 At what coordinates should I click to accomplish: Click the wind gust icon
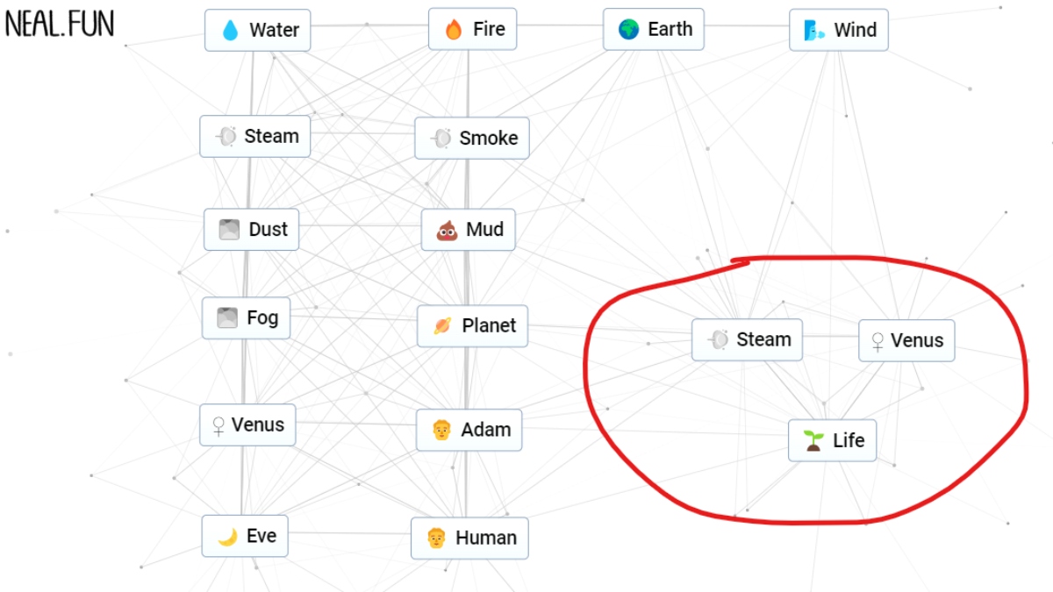coord(814,31)
